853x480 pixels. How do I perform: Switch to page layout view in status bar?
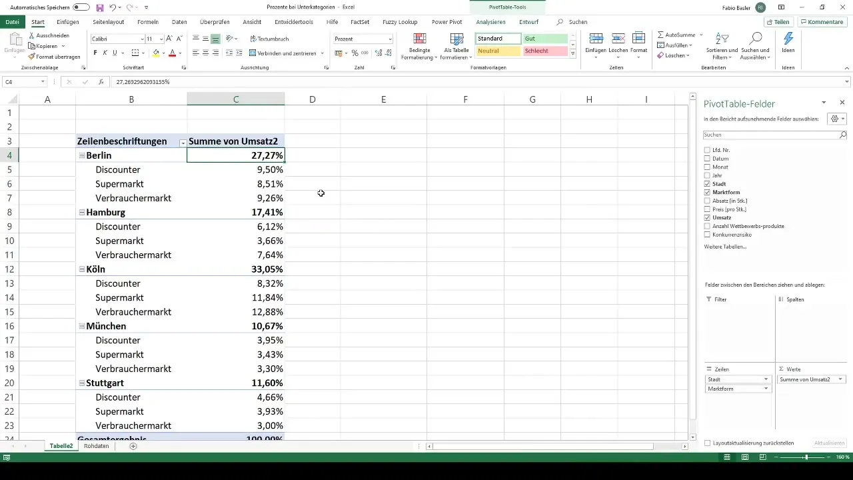point(744,457)
